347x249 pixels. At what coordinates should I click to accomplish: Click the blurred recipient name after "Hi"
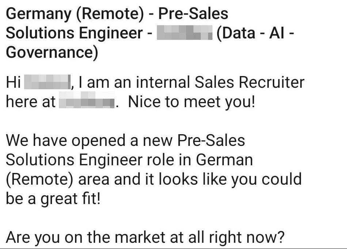click(x=46, y=82)
